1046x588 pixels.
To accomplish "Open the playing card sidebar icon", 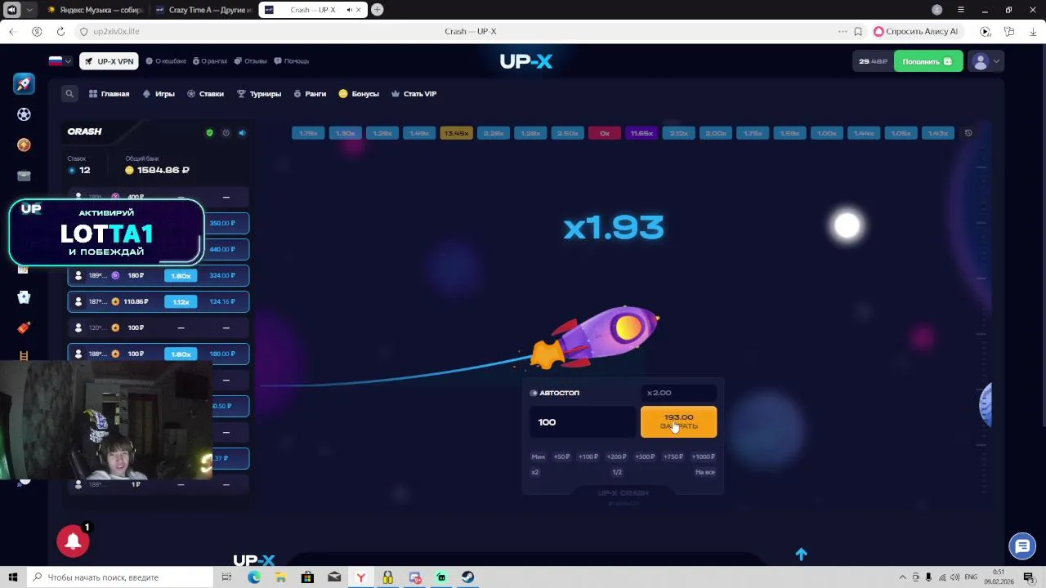I will point(24,298).
